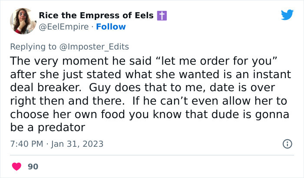Viewport: 304px width, 178px height.
Task: View the 90 likes count
Action: tap(33, 166)
